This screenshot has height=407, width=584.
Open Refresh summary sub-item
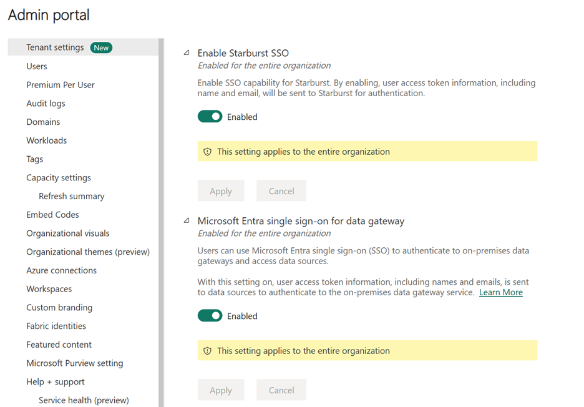72,196
